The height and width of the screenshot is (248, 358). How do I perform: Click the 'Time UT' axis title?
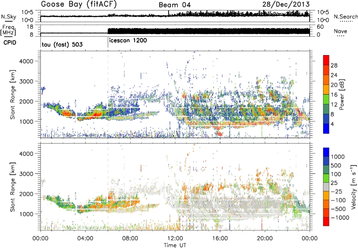click(175, 245)
